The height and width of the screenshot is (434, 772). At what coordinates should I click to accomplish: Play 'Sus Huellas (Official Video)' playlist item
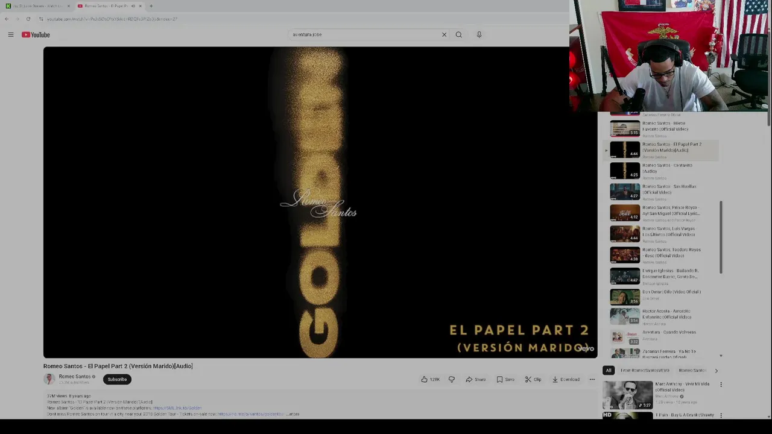pyautogui.click(x=662, y=192)
